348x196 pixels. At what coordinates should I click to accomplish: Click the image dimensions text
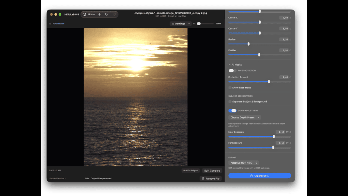(55, 170)
